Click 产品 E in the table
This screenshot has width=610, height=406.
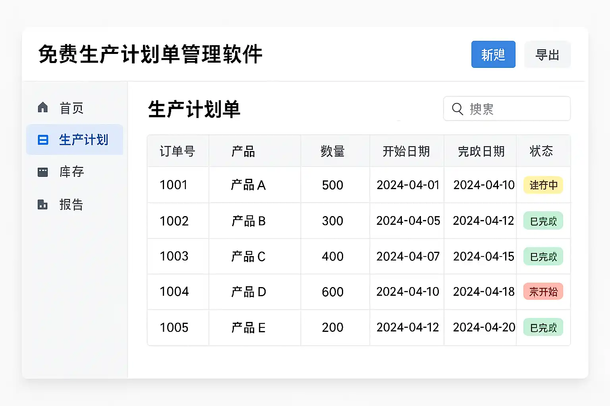pos(248,328)
